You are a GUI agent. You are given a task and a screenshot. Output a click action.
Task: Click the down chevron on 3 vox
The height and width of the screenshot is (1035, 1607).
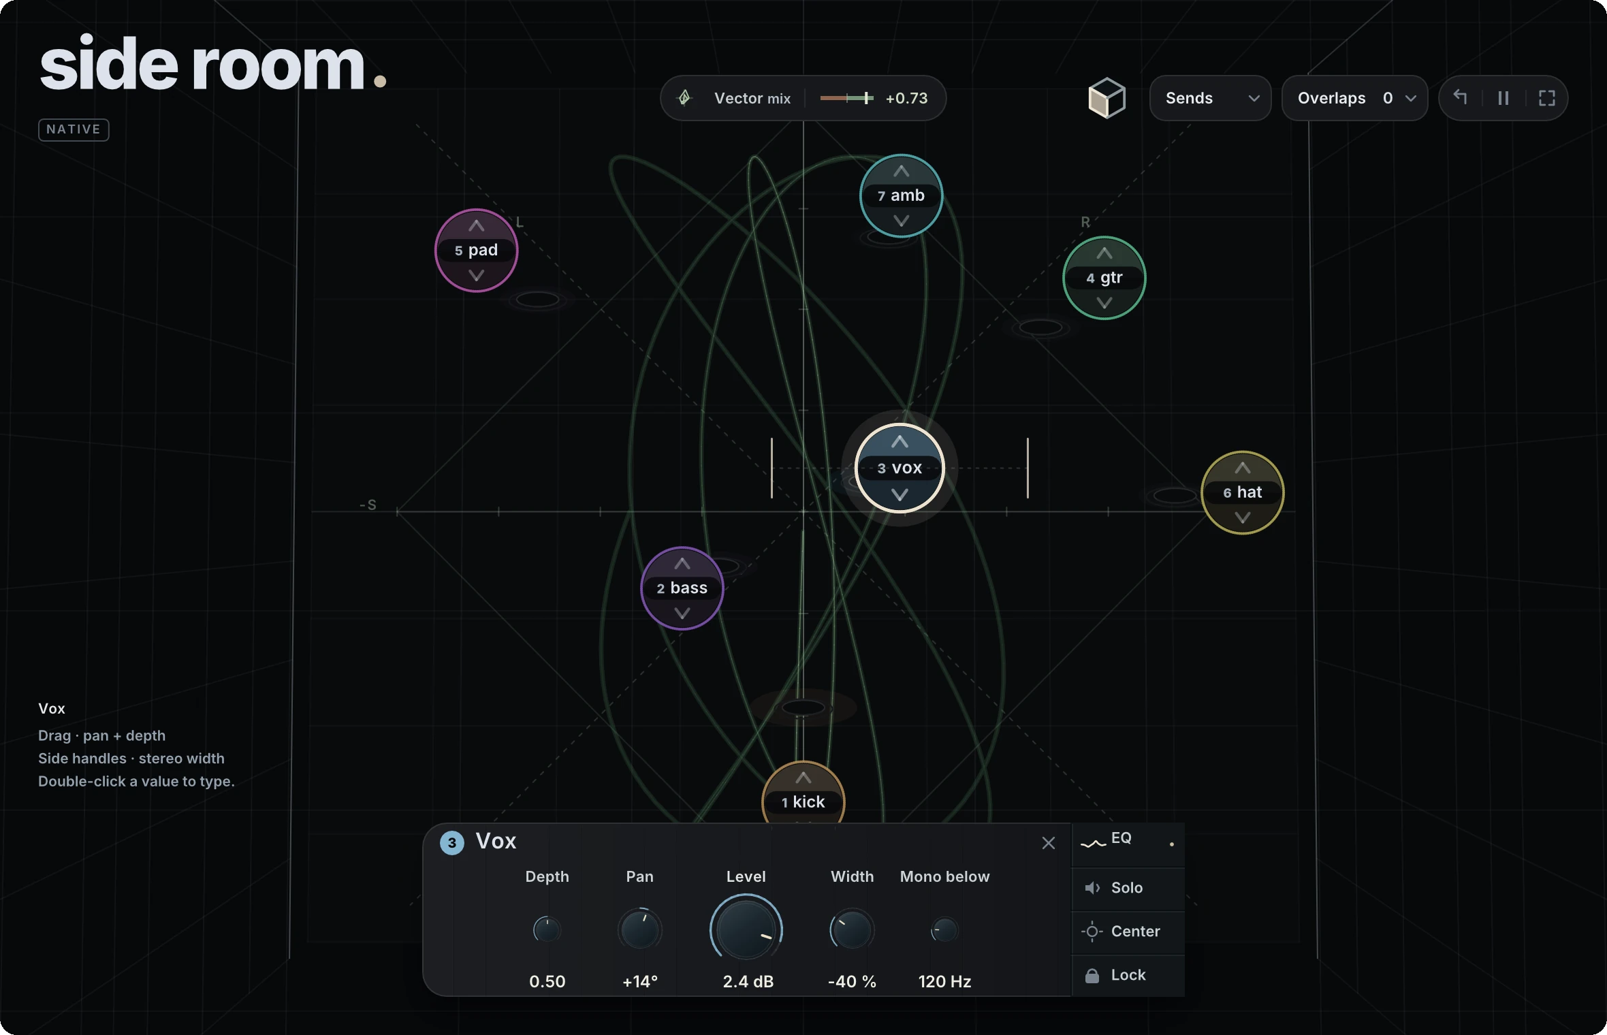[900, 495]
